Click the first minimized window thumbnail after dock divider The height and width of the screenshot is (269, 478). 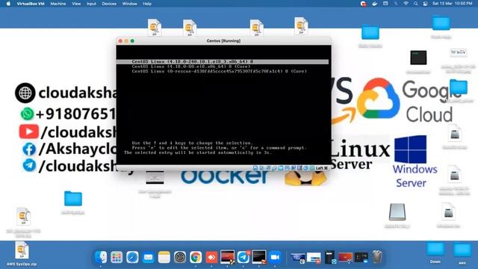(x=297, y=257)
